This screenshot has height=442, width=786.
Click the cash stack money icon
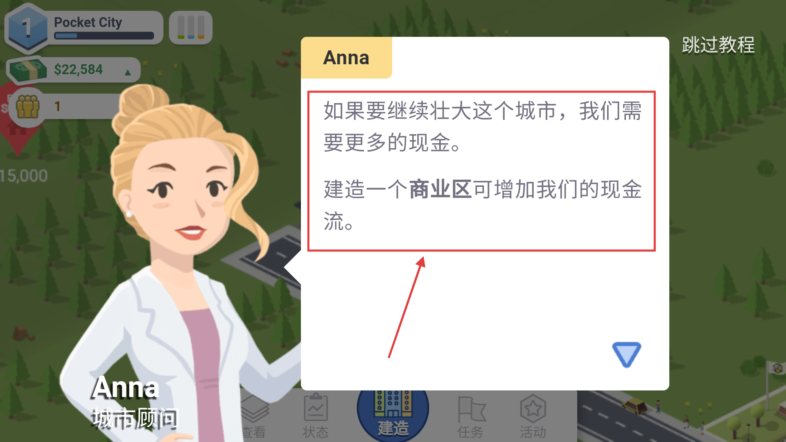point(28,70)
